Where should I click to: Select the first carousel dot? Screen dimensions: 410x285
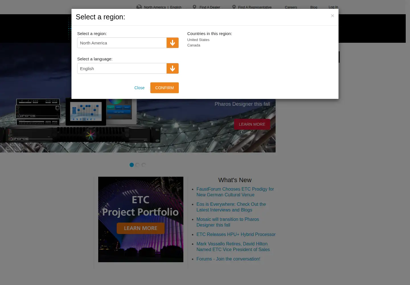click(x=132, y=165)
